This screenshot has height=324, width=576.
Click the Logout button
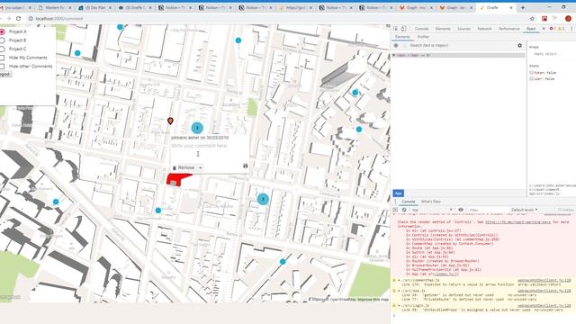click(5, 74)
